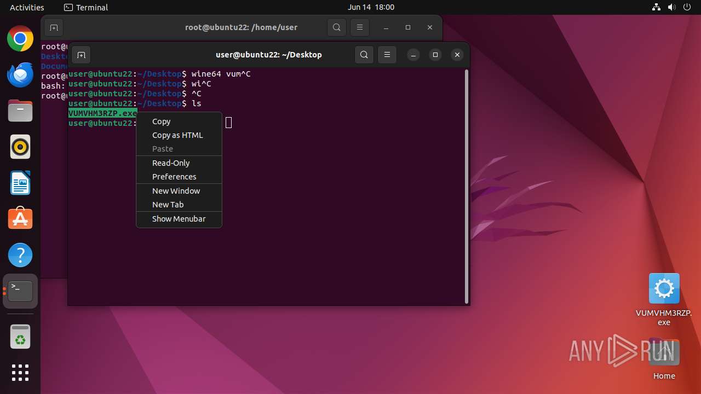Click highlighted VUMVHM3RZP.exe text in terminal
The width and height of the screenshot is (701, 394).
pyautogui.click(x=102, y=113)
